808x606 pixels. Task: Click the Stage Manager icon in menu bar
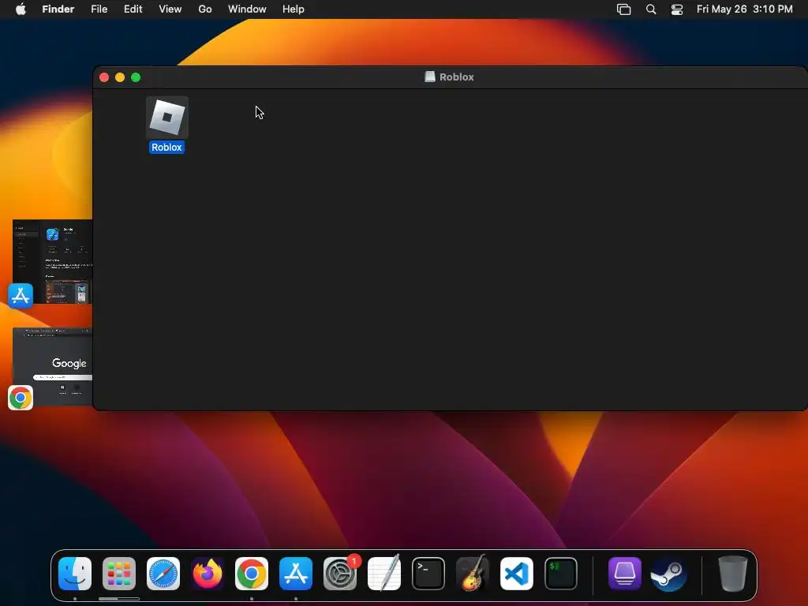pyautogui.click(x=624, y=9)
